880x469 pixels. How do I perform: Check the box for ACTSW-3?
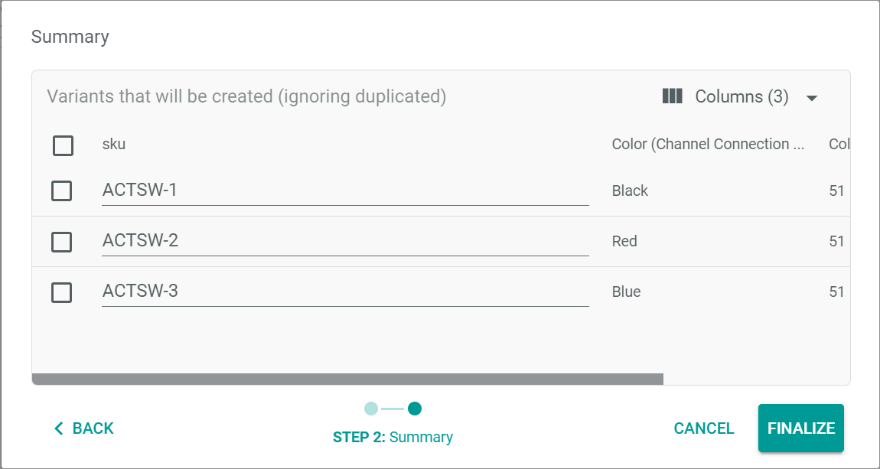click(62, 292)
